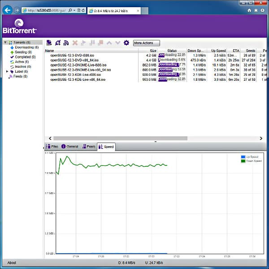
Task: Click the browser Favorites star icon
Action: [x=256, y=10]
